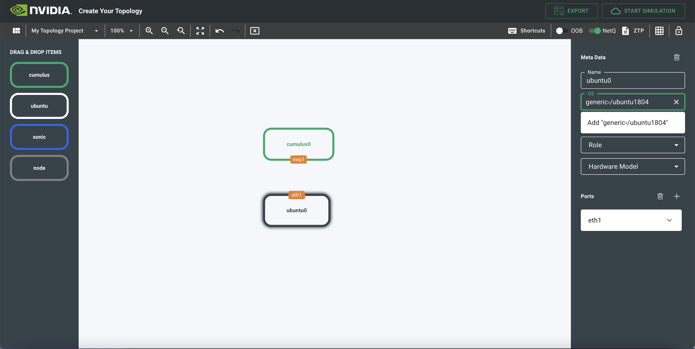Clear canvas with the X box icon
695x349 pixels.
(x=254, y=31)
